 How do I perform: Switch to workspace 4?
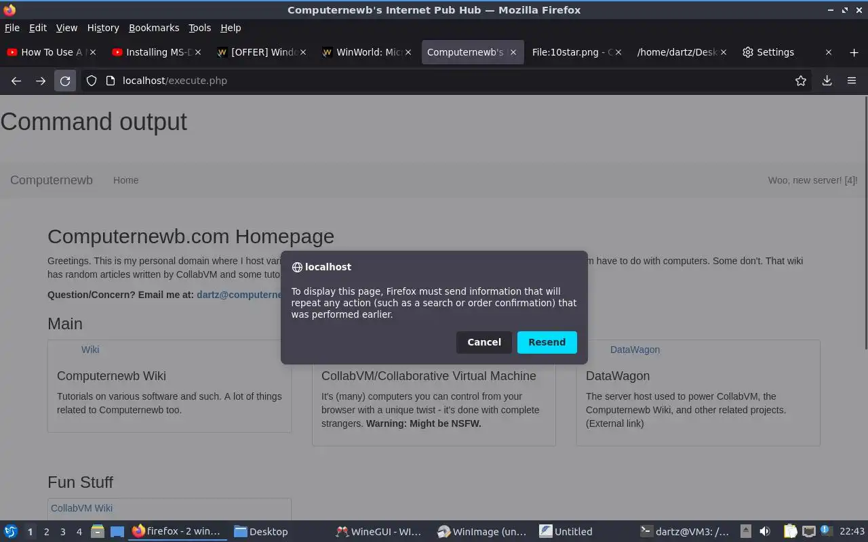pyautogui.click(x=79, y=532)
